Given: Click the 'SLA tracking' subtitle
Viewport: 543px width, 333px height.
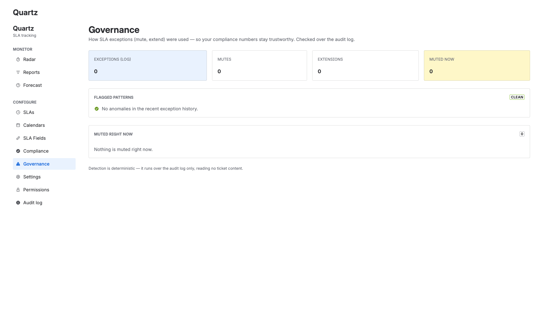Looking at the screenshot, I should pos(25,35).
